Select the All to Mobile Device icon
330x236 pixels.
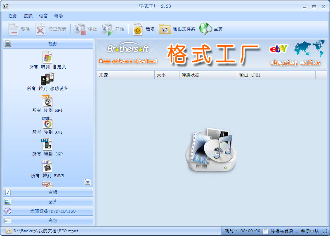47,79
